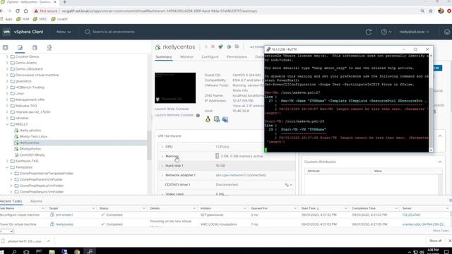This screenshot has width=452, height=254.
Task: Expand the Management VMs folder
Action: 7,99
